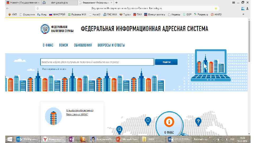The height and width of the screenshot is (143, 254).
Task: Open the taskbar clock and date
Action: [x=242, y=140]
